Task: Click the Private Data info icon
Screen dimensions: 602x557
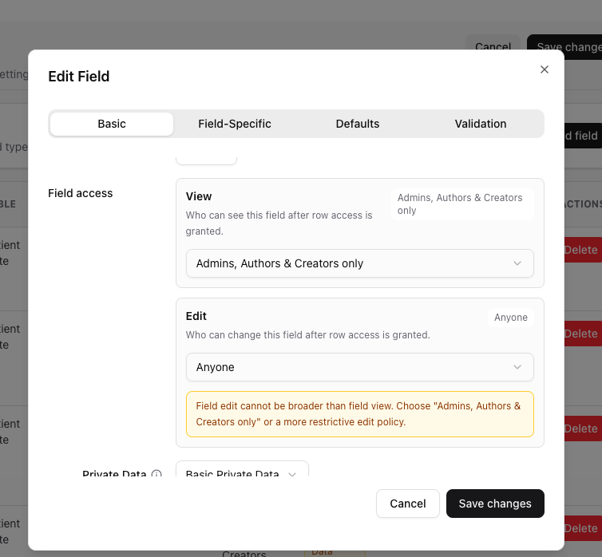Action: [x=156, y=474]
